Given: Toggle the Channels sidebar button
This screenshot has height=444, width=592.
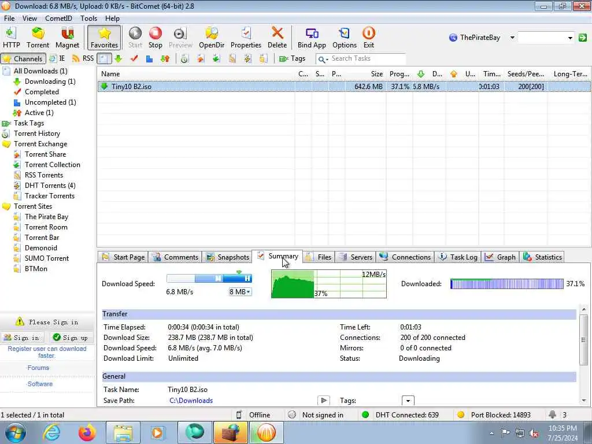Looking at the screenshot, I should point(23,58).
